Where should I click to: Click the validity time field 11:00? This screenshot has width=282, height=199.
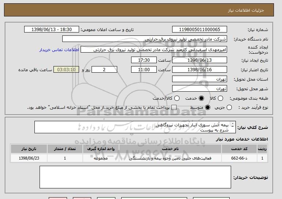pyautogui.click(x=144, y=70)
